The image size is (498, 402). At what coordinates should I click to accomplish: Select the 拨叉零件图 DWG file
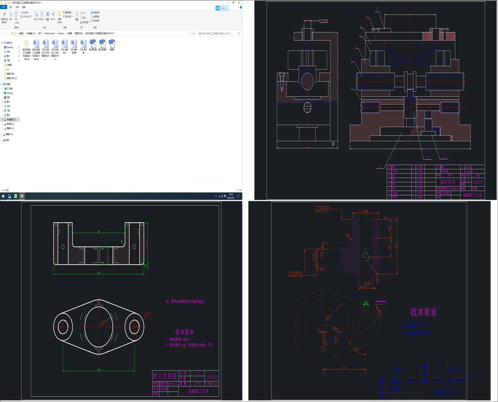pos(93,44)
